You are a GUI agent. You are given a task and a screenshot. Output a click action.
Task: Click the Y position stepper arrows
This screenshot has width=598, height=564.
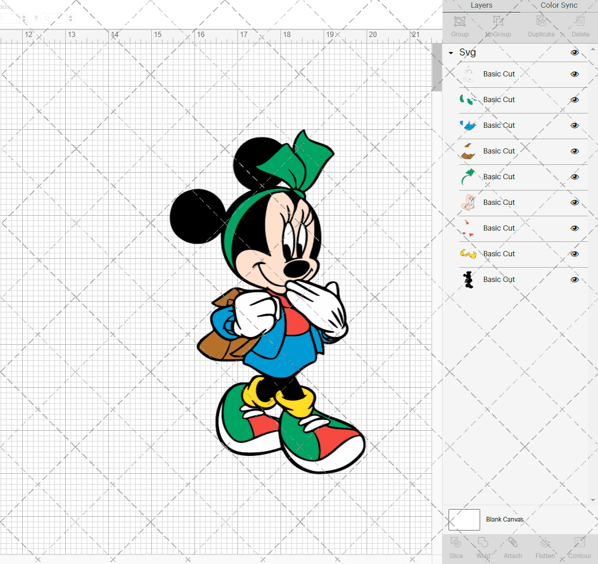[71, 18]
